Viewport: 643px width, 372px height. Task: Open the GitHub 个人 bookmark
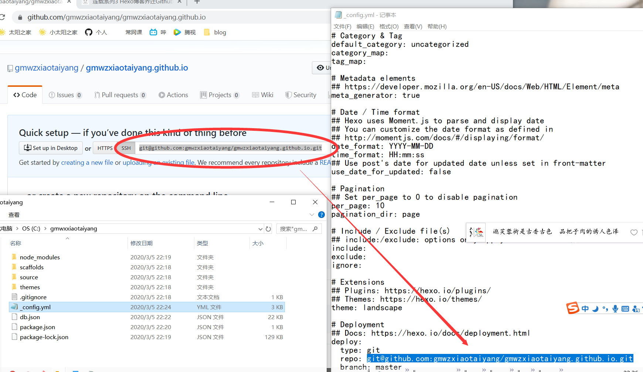(x=96, y=33)
